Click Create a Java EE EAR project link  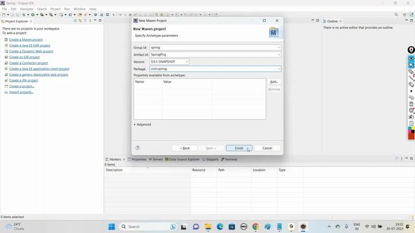30,45
